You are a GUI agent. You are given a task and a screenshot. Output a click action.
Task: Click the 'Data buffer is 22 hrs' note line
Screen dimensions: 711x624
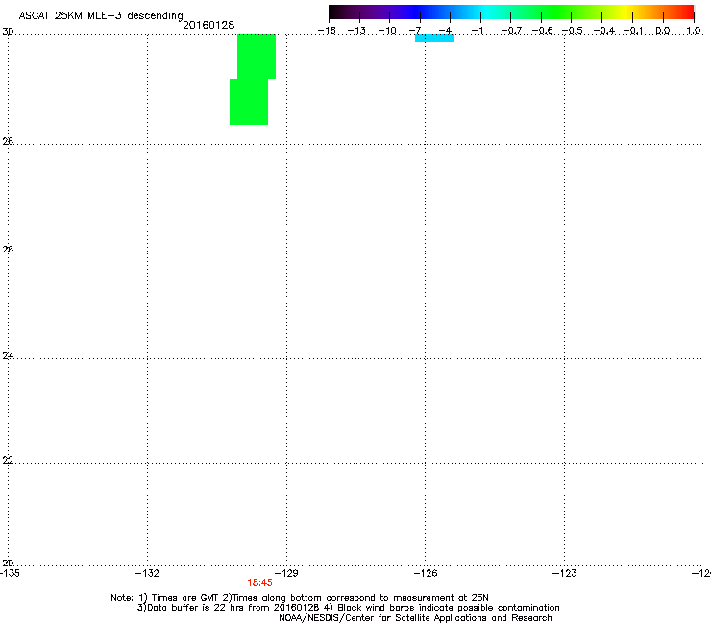pos(348,608)
